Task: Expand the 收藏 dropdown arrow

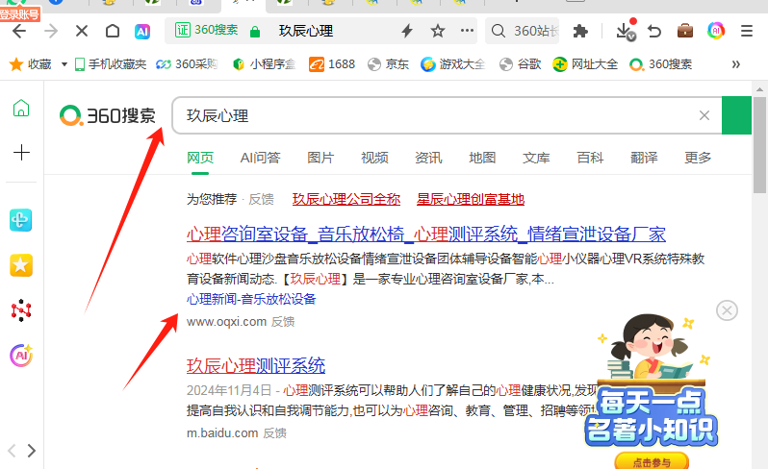Action: tap(64, 64)
